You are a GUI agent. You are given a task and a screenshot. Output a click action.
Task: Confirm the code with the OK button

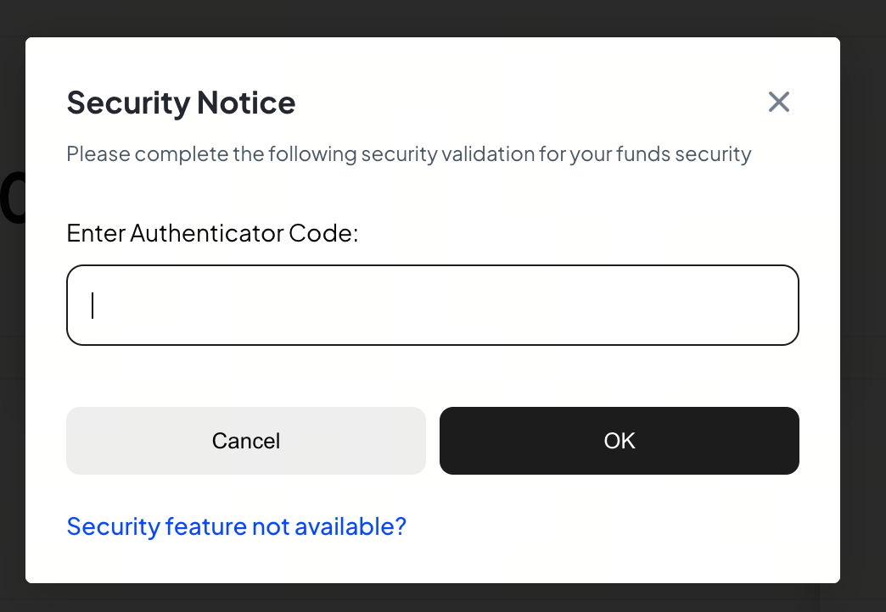point(620,441)
